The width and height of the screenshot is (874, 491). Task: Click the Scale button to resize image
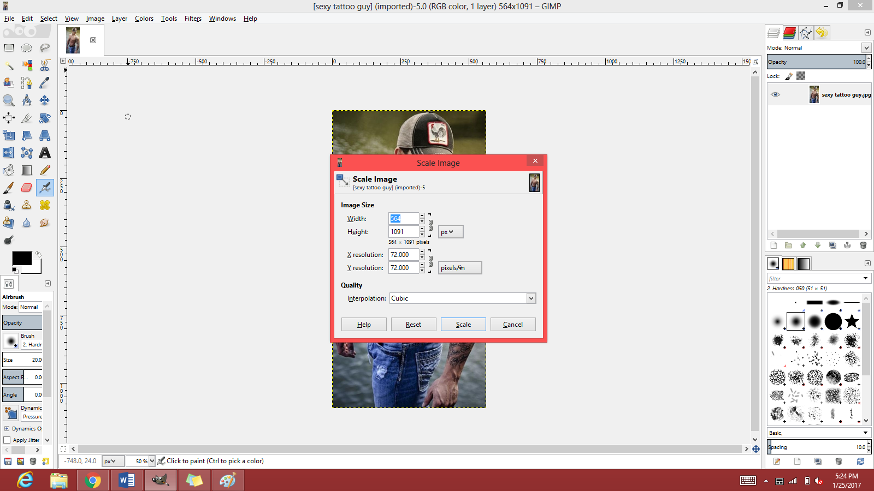[463, 324]
